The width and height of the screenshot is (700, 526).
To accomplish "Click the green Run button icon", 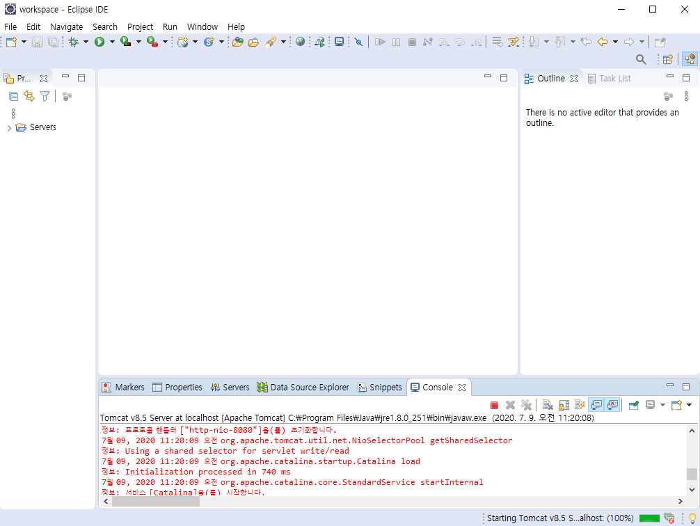I will [100, 42].
